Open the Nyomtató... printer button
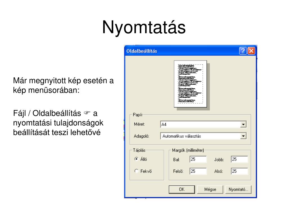Viewport: 288px width, 216px height. coord(238,189)
